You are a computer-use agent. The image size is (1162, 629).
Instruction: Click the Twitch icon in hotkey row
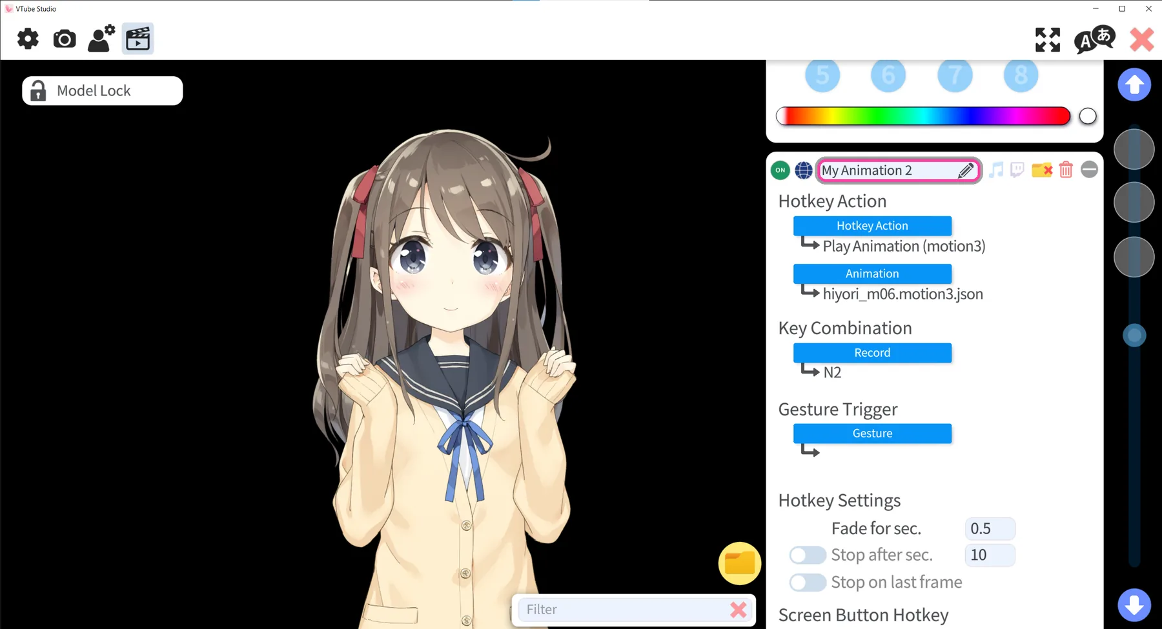(1017, 170)
